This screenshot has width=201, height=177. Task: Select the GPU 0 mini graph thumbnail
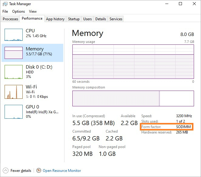tap(14, 112)
